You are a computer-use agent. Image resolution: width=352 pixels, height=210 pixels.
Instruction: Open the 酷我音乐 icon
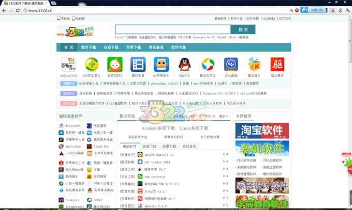[254, 64]
